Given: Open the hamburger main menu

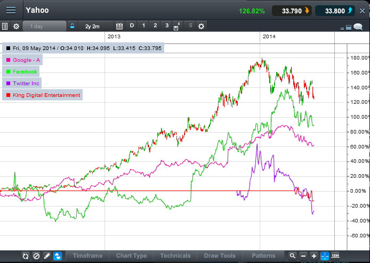Looking at the screenshot, I should point(11,10).
